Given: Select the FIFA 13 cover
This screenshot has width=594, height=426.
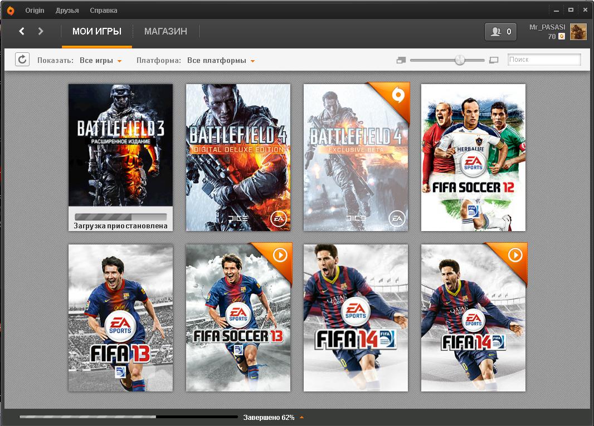Looking at the screenshot, I should (x=120, y=318).
